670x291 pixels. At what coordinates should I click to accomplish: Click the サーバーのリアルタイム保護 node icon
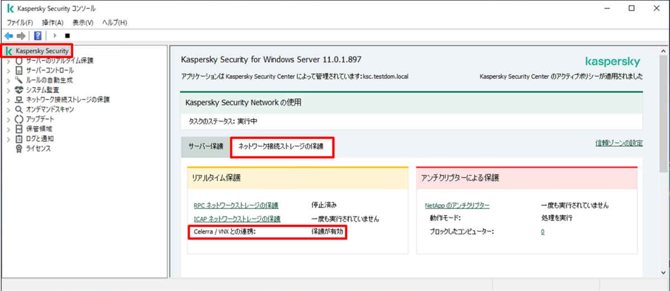click(x=20, y=60)
